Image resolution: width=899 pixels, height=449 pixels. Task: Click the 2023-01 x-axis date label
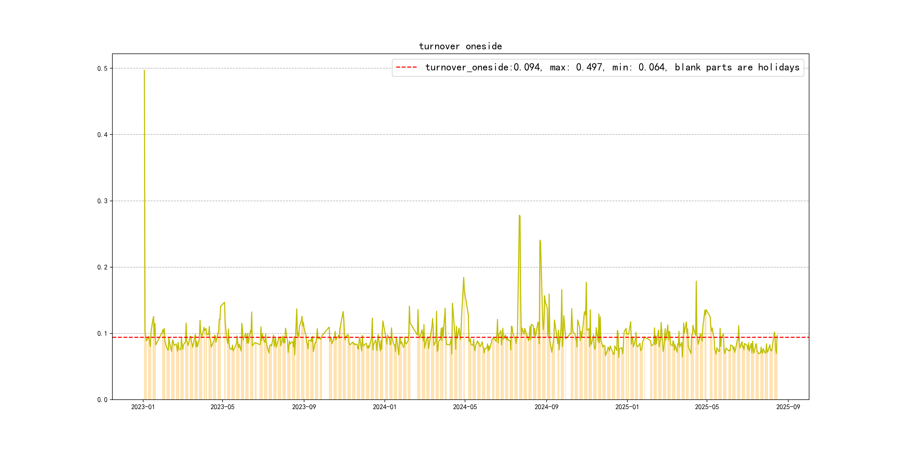pos(143,407)
